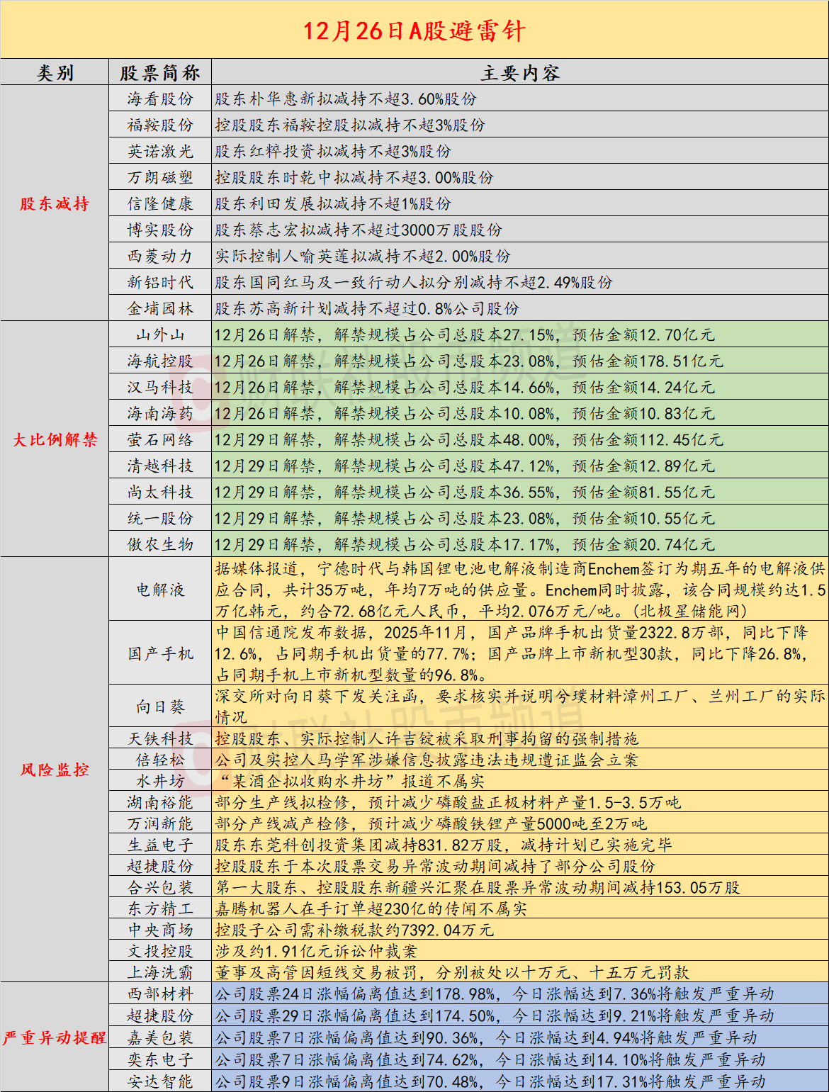Click the 水井坊 stock name

click(x=160, y=781)
